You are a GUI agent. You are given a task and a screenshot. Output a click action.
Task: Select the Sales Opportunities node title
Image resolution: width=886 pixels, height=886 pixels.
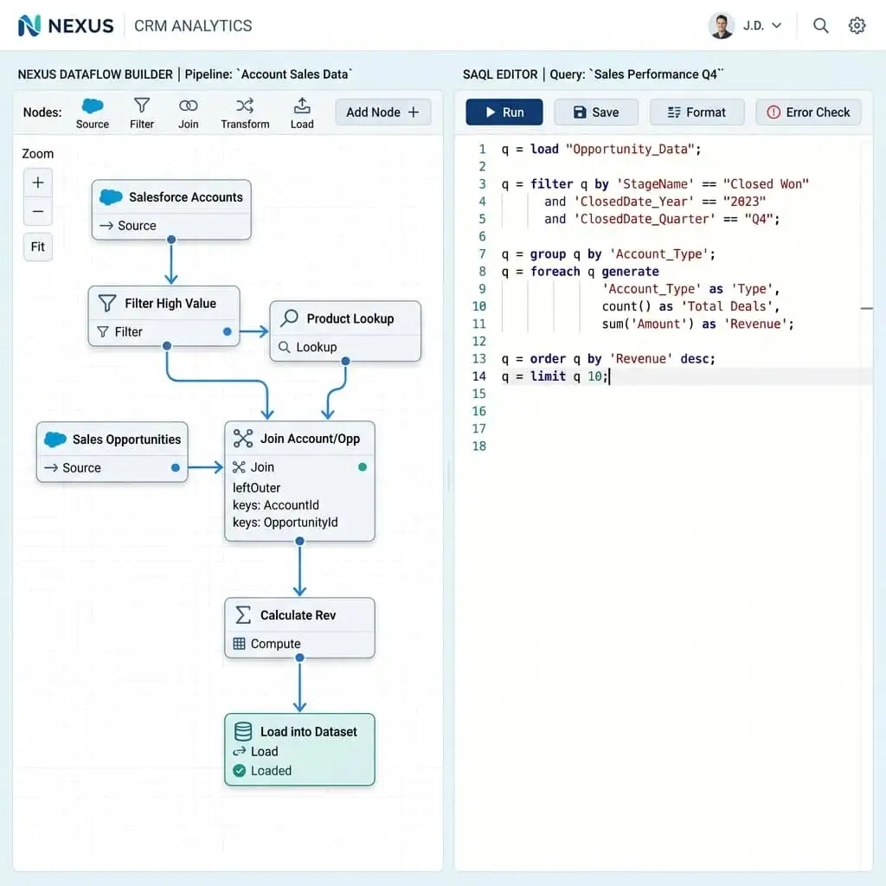click(x=126, y=440)
